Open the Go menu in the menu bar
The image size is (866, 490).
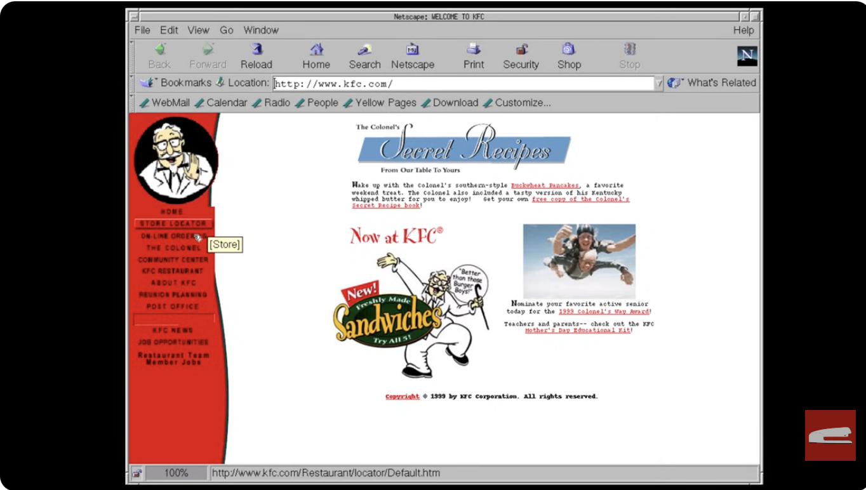pyautogui.click(x=227, y=30)
